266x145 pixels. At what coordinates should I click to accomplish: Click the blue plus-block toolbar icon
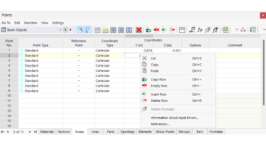[113, 30]
